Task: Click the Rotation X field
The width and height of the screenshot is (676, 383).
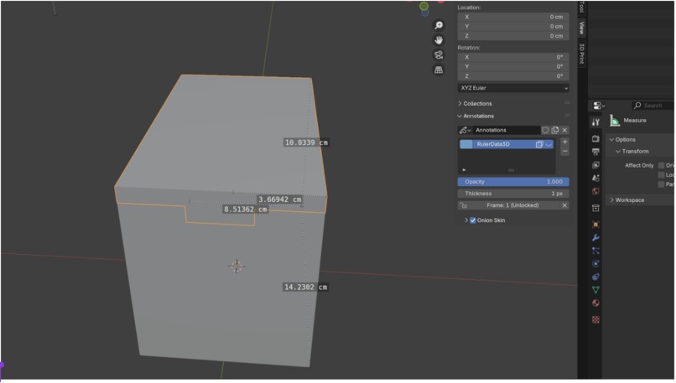Action: coord(513,57)
